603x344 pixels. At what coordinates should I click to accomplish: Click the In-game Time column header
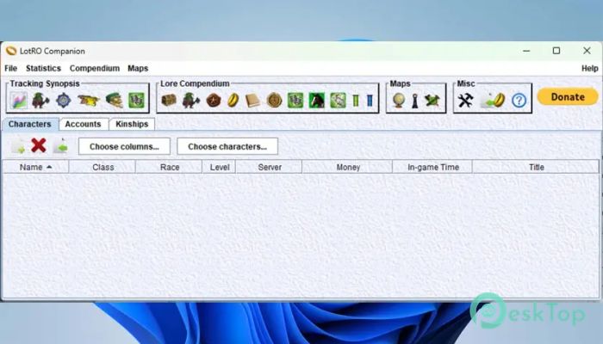pyautogui.click(x=432, y=167)
